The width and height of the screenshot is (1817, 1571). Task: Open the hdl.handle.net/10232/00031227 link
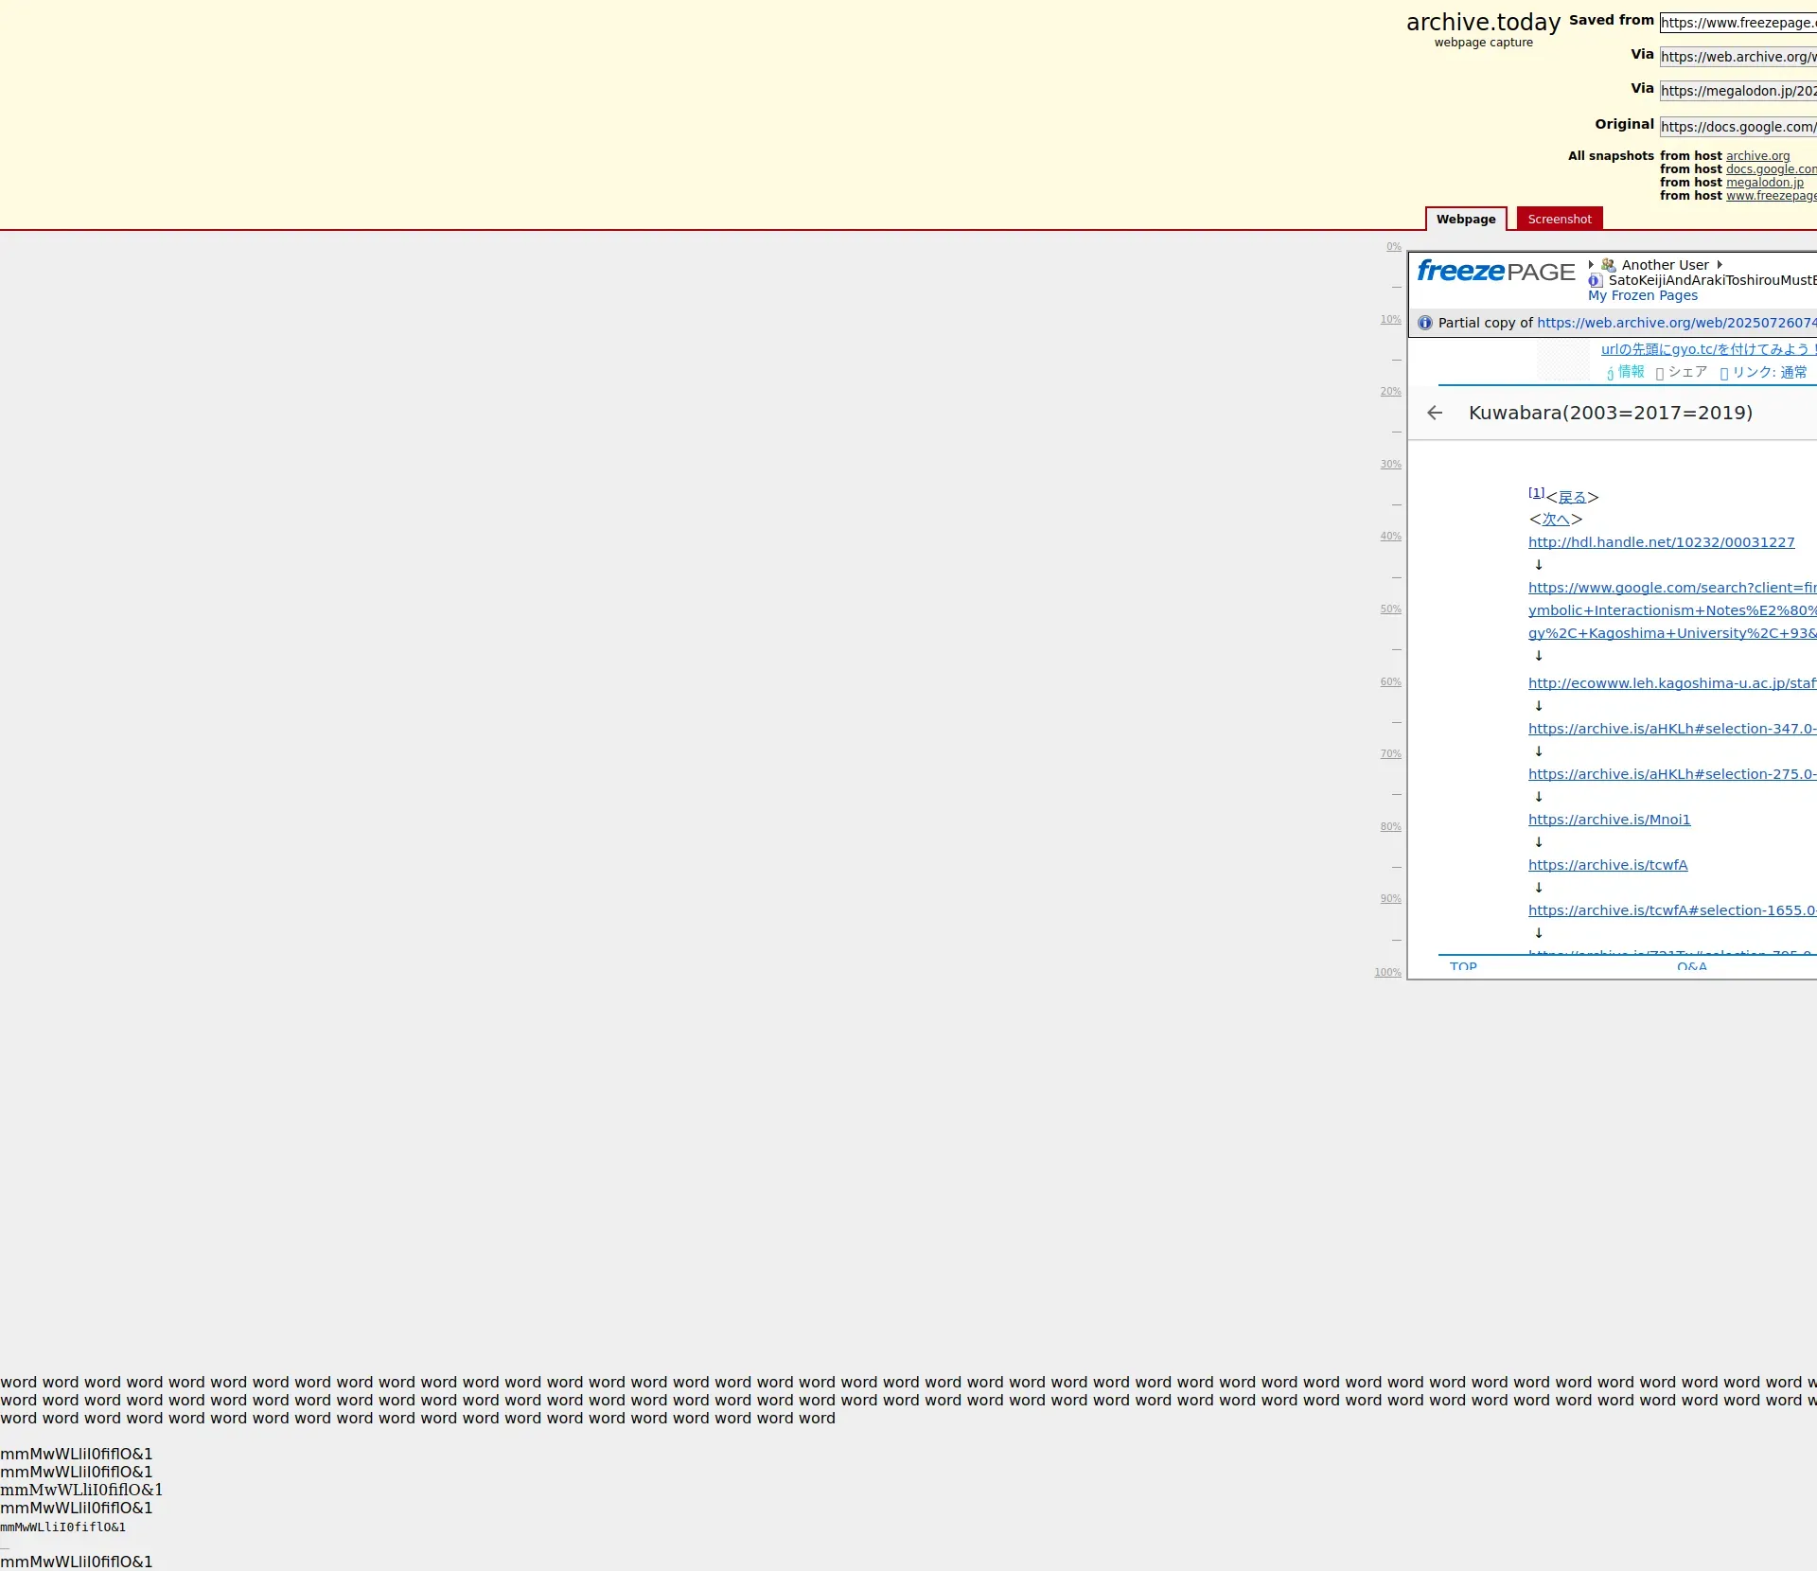pos(1661,542)
